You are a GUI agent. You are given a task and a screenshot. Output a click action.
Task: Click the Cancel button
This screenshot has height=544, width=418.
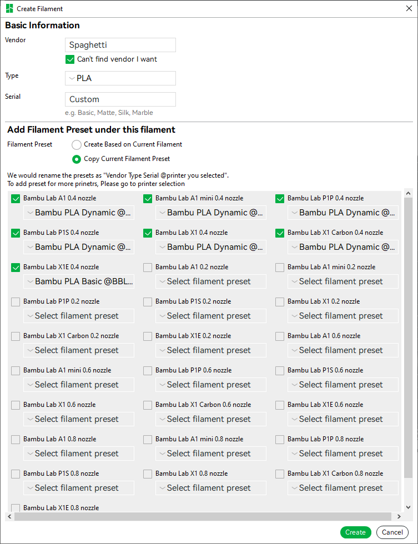(x=392, y=532)
